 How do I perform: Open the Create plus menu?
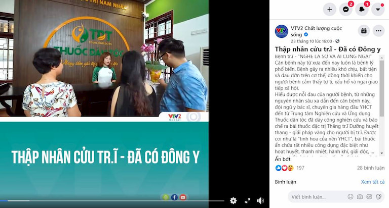click(329, 10)
